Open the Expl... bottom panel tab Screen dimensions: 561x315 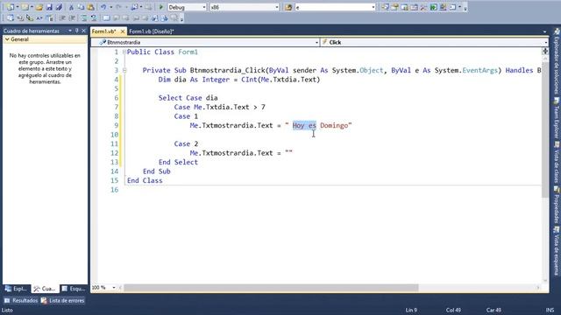tap(16, 289)
